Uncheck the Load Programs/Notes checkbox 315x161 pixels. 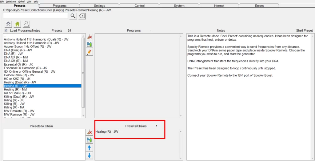(6, 30)
